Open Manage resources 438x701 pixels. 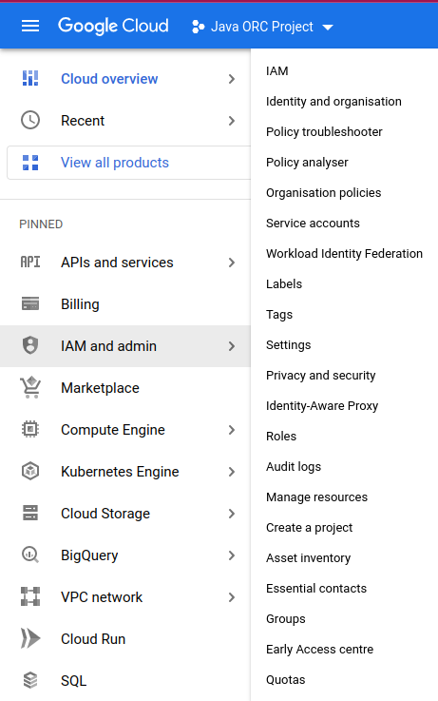[316, 497]
